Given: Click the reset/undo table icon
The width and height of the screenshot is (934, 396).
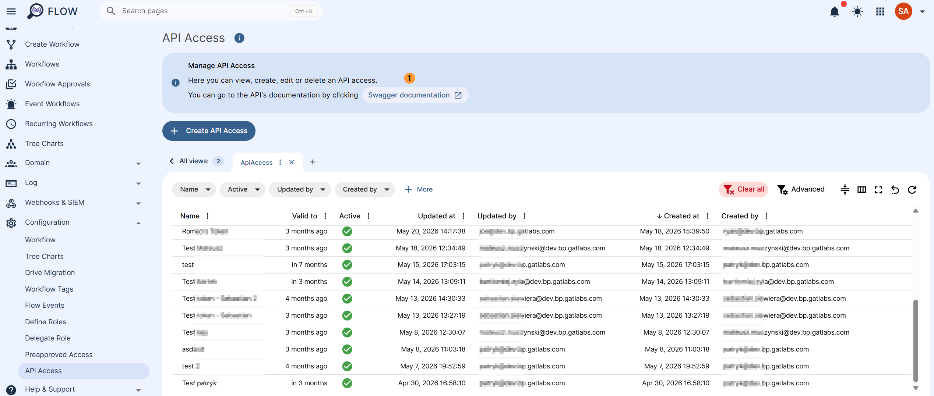Looking at the screenshot, I should point(895,190).
